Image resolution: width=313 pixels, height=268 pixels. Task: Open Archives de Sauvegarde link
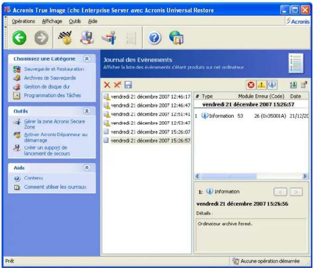click(x=50, y=78)
